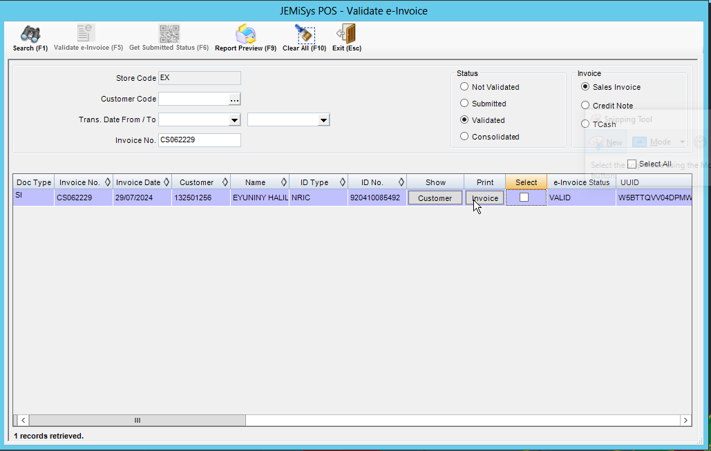
Task: Clear All fields using the F10 icon
Action: click(304, 37)
